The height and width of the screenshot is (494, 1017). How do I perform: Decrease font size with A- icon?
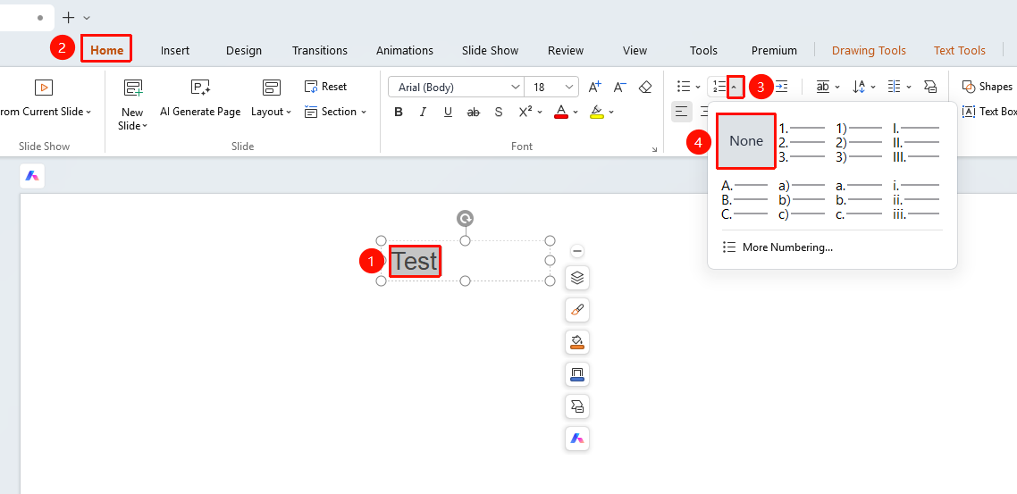pos(619,87)
